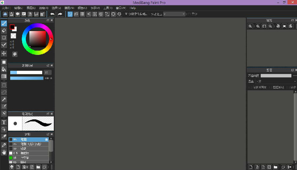Image resolution: width=297 pixels, height=170 pixels.
Task: Select the Eyedropper tool
Action: tap(4, 145)
